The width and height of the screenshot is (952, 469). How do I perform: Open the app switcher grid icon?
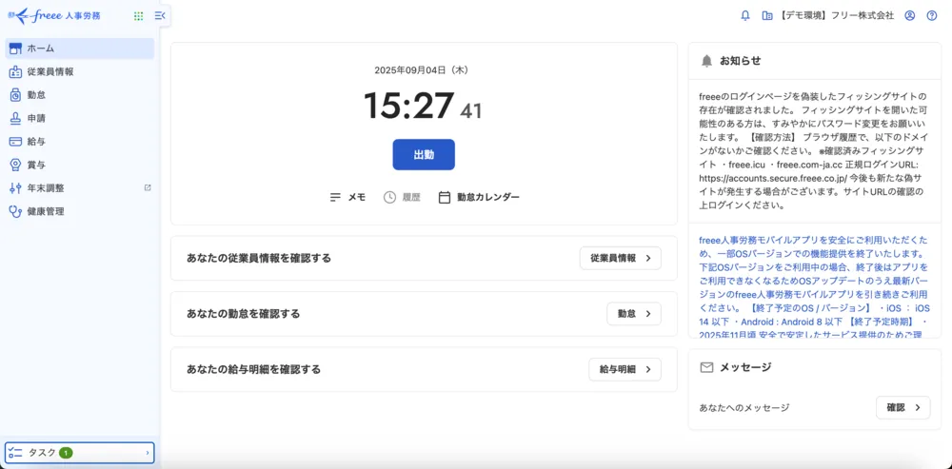pyautogui.click(x=138, y=16)
